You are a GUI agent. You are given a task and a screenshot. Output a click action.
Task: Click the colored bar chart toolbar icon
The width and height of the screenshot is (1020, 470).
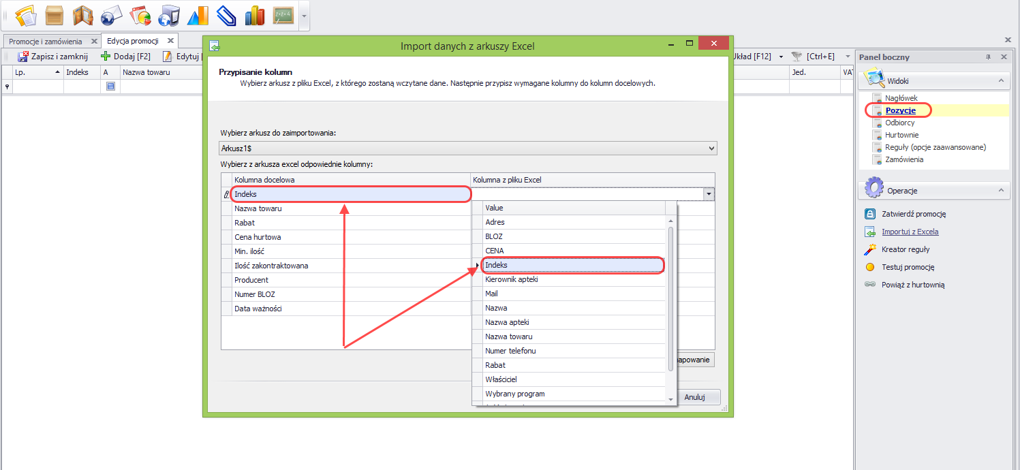[x=254, y=14]
